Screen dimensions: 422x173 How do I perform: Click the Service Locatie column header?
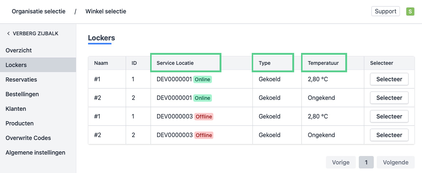(175, 63)
